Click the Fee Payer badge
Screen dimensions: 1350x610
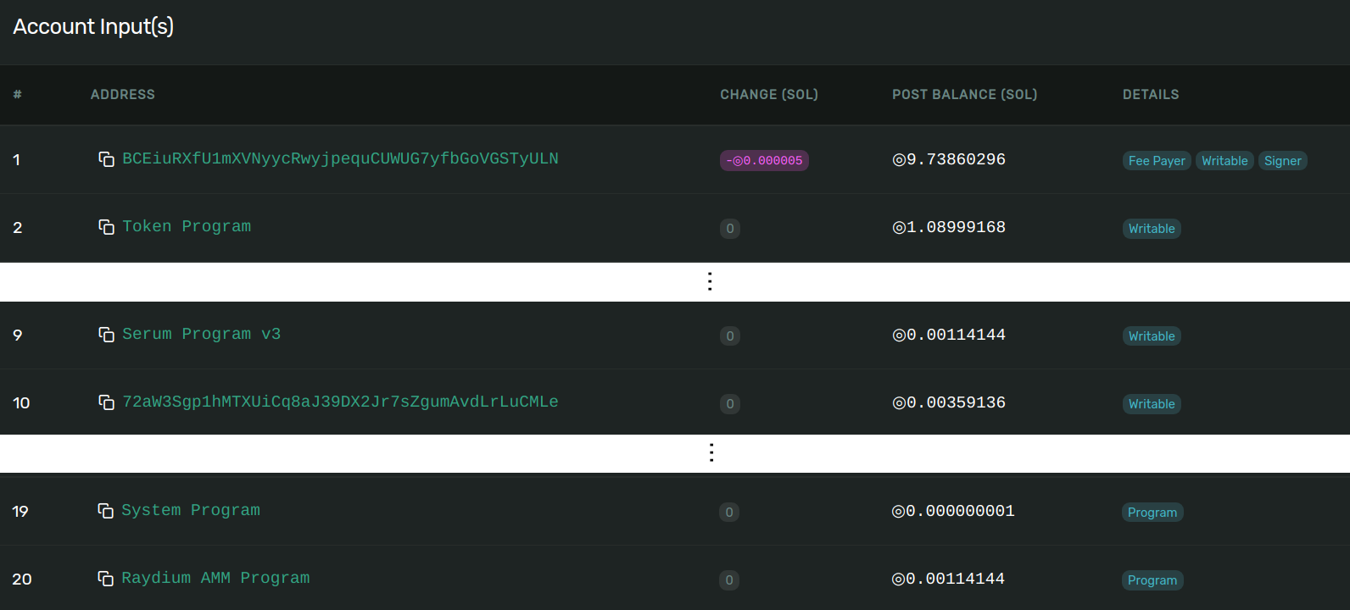click(x=1157, y=161)
